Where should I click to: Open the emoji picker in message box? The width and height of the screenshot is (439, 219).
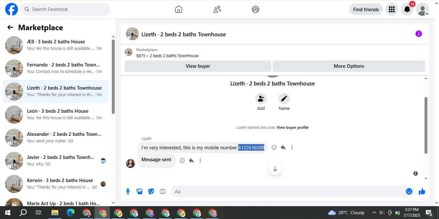[409, 191]
